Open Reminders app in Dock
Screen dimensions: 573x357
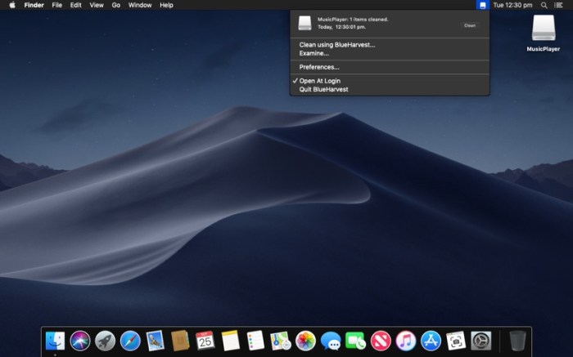click(255, 341)
